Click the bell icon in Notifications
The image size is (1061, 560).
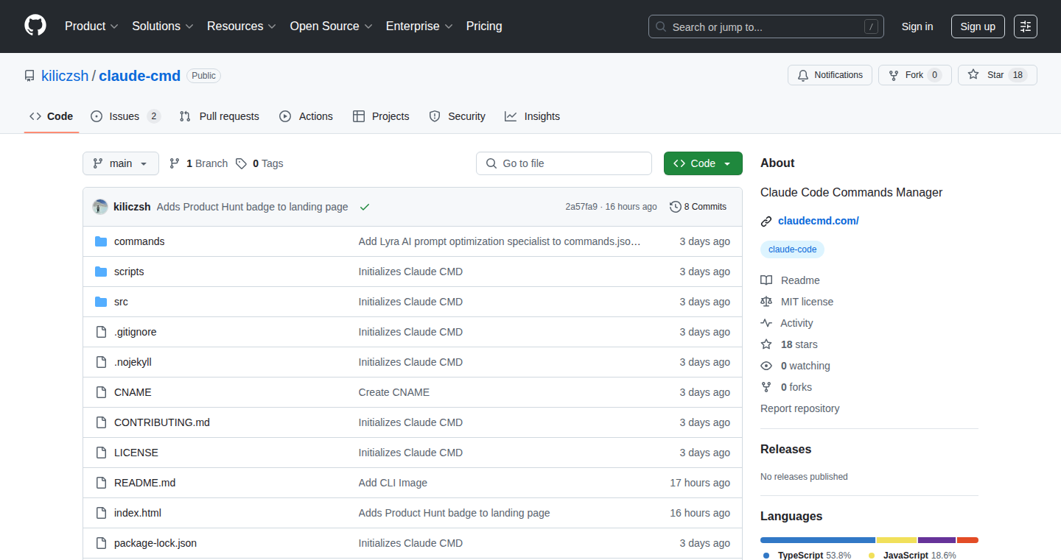tap(802, 75)
